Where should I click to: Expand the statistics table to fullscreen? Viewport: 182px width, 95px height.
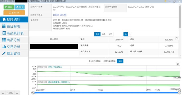[x=177, y=38]
